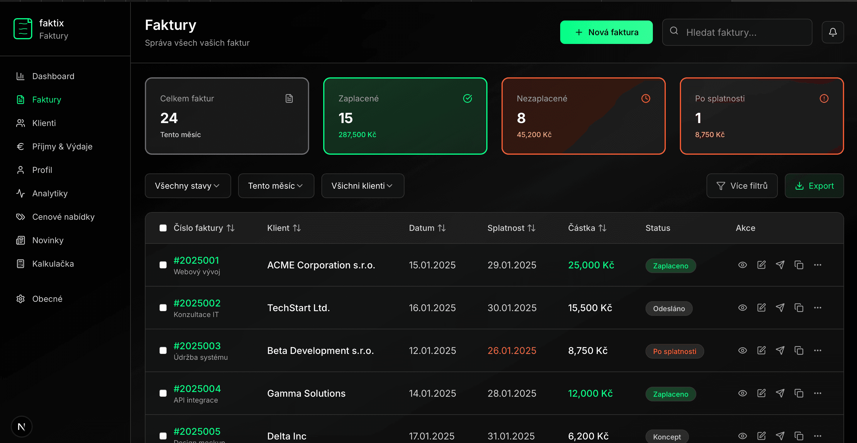Image resolution: width=857 pixels, height=443 pixels.
Task: Tick the checkbox for invoice #2025002
Action: point(163,307)
